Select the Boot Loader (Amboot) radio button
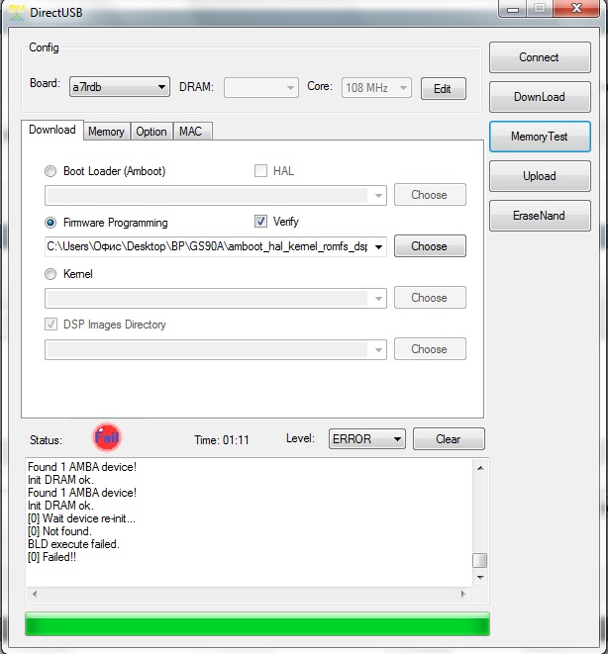The width and height of the screenshot is (608, 654). [x=51, y=171]
